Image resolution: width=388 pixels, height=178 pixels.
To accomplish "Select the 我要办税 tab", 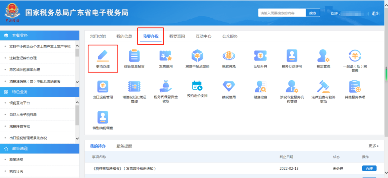I will coord(151,36).
